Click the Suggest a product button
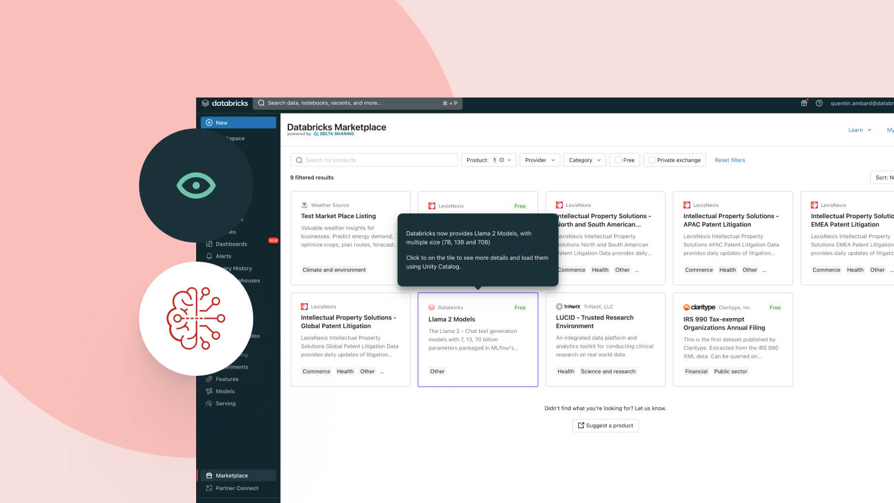Screen dimensions: 894x503 tap(605, 426)
